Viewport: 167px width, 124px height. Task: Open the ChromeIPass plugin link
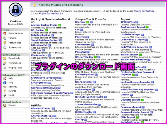(83, 45)
